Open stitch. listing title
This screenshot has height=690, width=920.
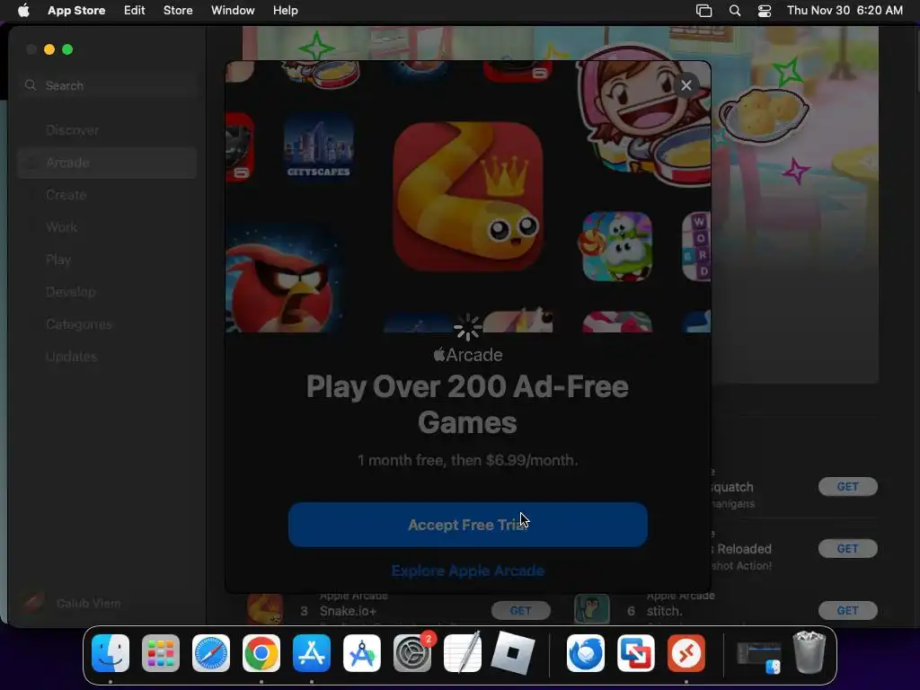pyautogui.click(x=664, y=611)
